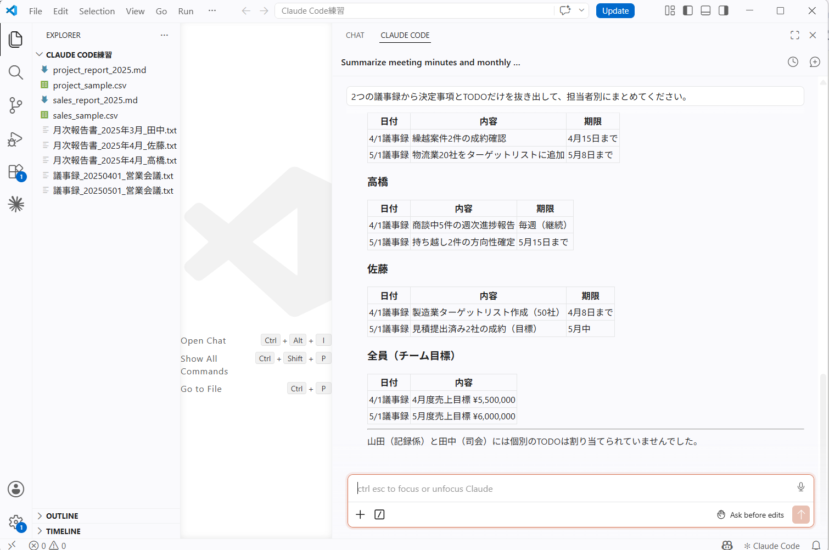Open the Run menu
Viewport: 829px width, 550px height.
[186, 11]
